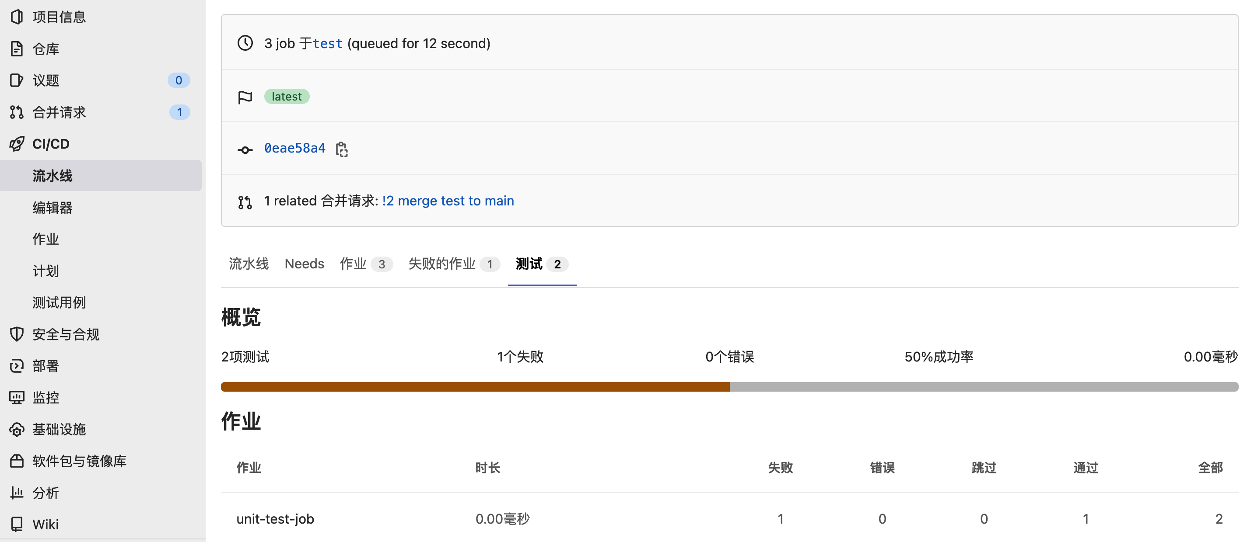Click the CI/CD rocket icon
1247x542 pixels.
[17, 144]
